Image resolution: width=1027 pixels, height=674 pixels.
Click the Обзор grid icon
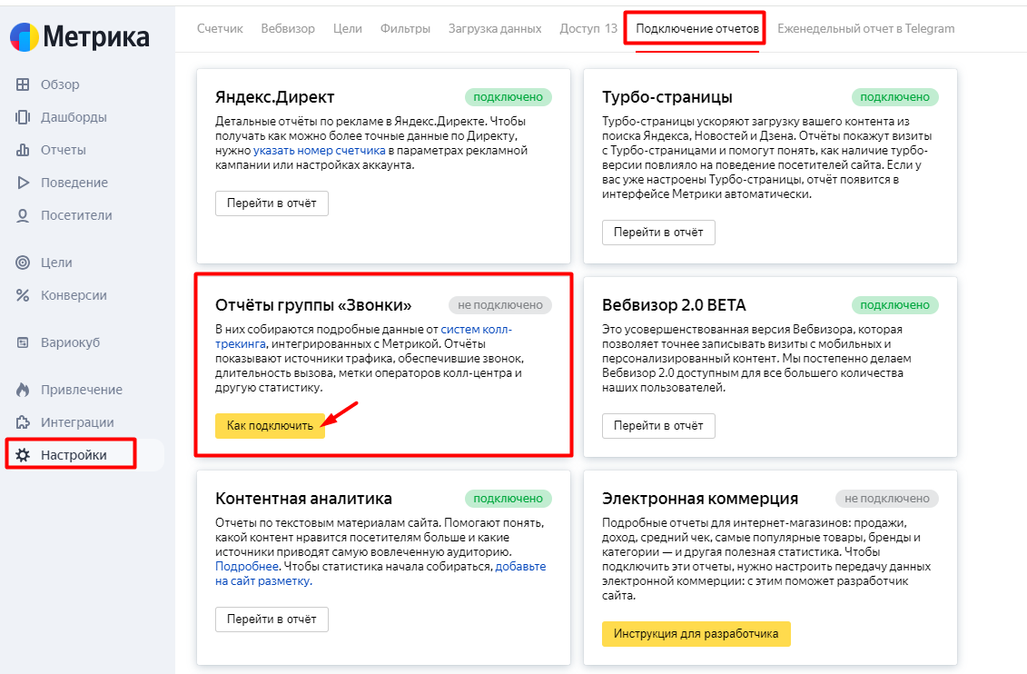click(23, 84)
